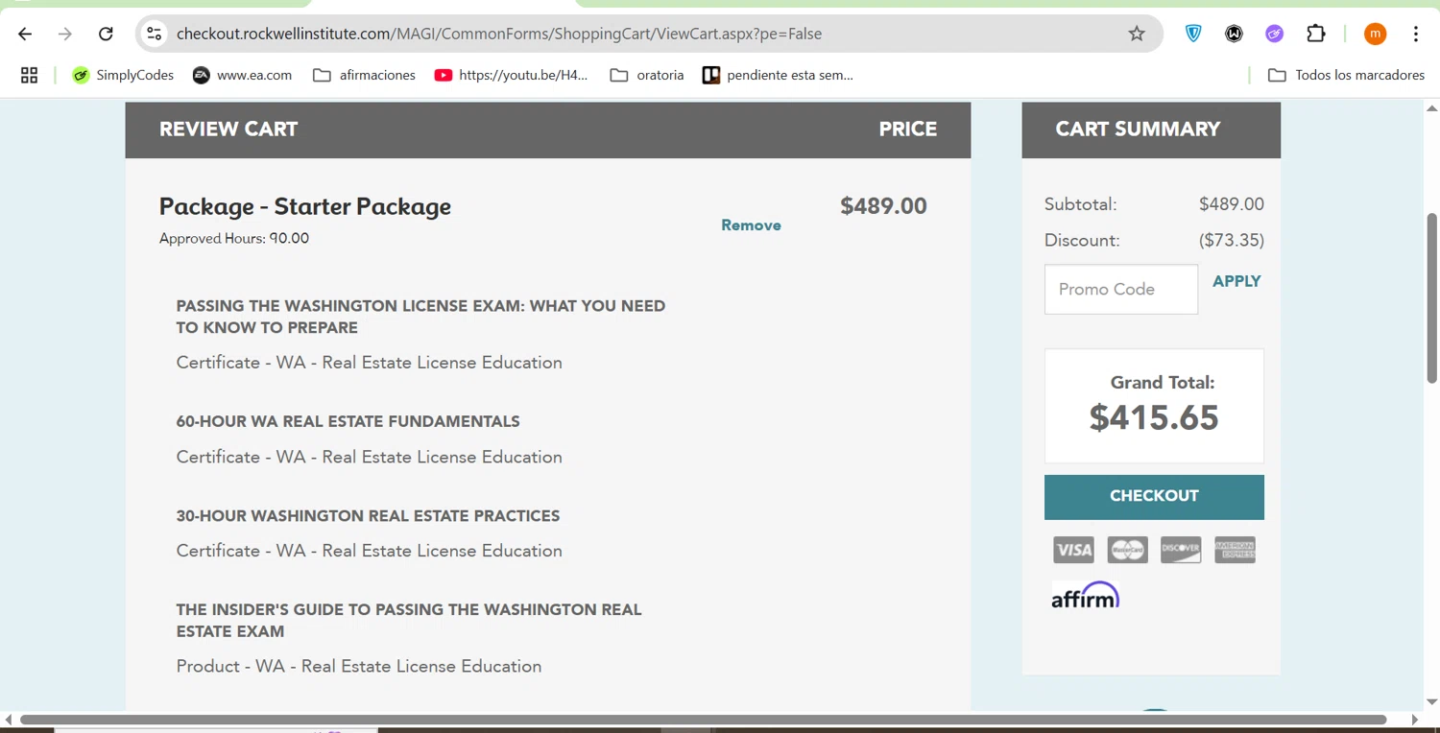
Task: Click the Insider's Guide to Passing heading
Action: (x=409, y=620)
